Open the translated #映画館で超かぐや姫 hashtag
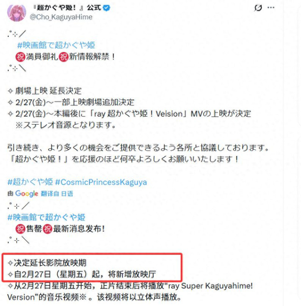 tap(46, 217)
